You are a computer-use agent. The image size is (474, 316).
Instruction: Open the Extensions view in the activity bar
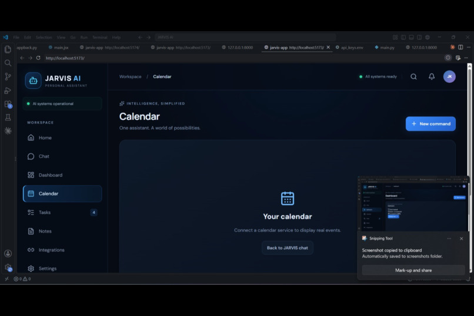coord(8,104)
